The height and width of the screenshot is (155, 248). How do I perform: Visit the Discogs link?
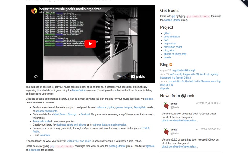pos(72,114)
